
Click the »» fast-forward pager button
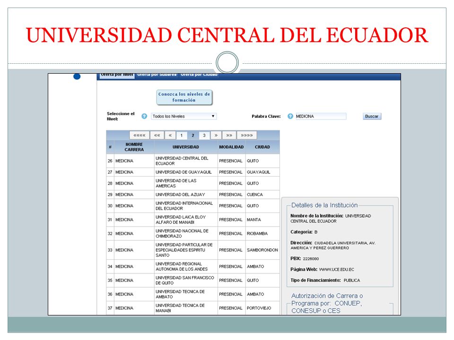click(229, 135)
